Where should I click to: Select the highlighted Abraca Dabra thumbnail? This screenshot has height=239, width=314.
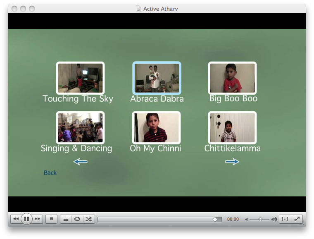click(x=157, y=78)
